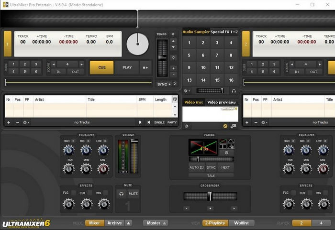Center the crossfader with the square button
Screen dimensions: 335x230
click(x=210, y=208)
